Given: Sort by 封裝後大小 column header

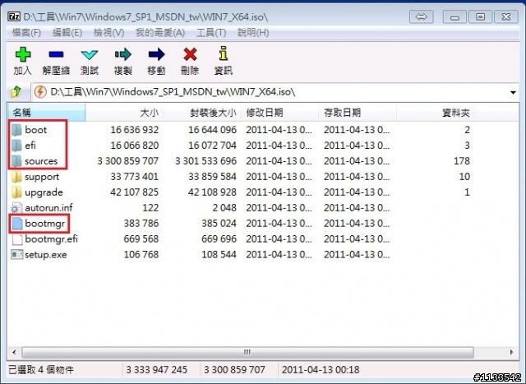Looking at the screenshot, I should click(x=202, y=113).
